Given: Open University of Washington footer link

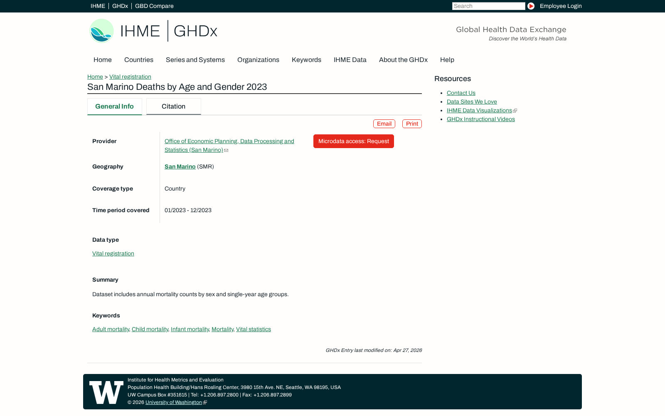Looking at the screenshot, I should pos(174,402).
